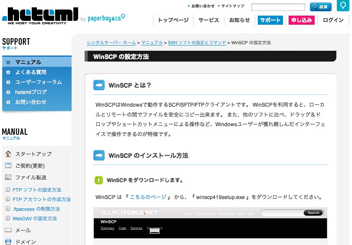Open SSH ソフトの設定とコマンド breadcrumb link
The width and height of the screenshot is (352, 245).
tap(197, 42)
